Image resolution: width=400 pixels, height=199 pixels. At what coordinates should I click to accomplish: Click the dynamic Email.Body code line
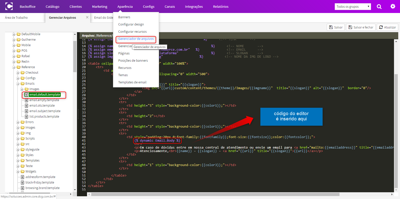click(157, 141)
